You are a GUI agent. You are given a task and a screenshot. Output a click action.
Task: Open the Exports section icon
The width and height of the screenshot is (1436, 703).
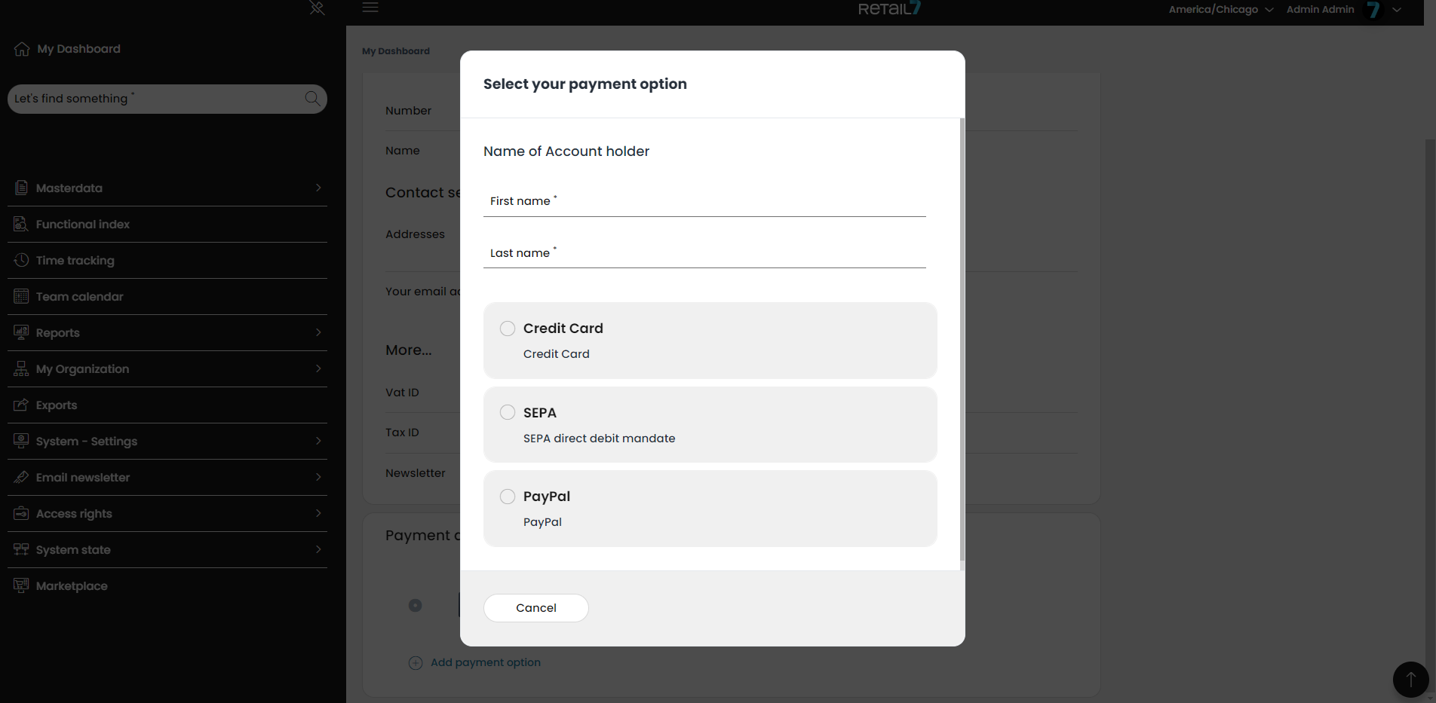point(21,405)
